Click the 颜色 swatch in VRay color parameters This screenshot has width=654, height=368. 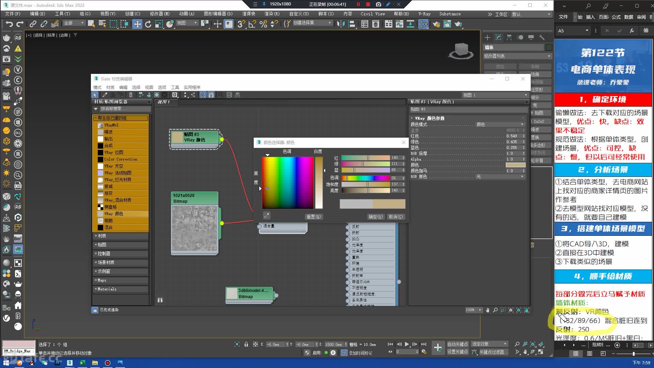coord(515,165)
